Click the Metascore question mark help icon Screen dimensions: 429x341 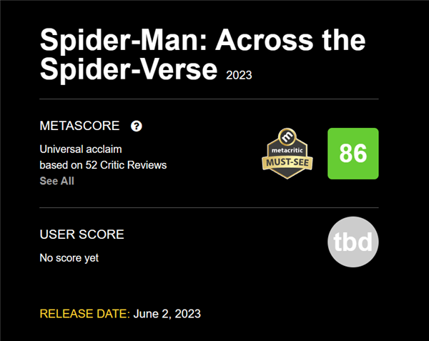tap(137, 126)
